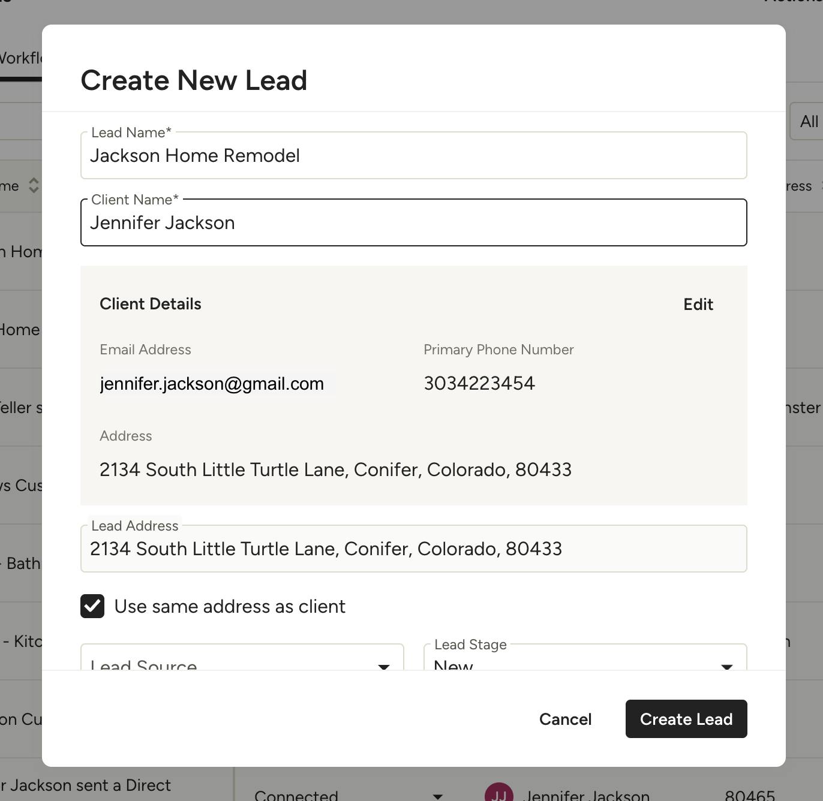Click the jennifer.jackson@gmail.com email address
Image resolution: width=823 pixels, height=801 pixels.
tap(212, 384)
